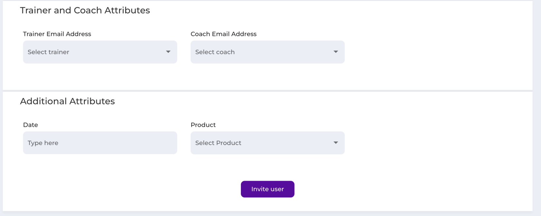The image size is (541, 216).
Task: Click the Date field label
Action: click(31, 125)
